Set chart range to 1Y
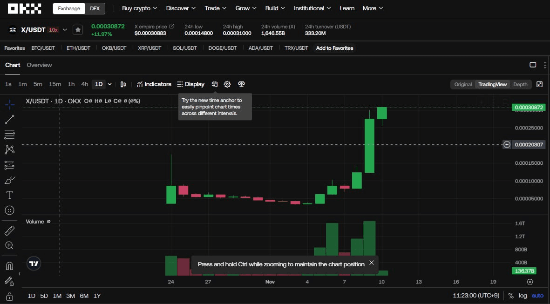 coord(97,296)
